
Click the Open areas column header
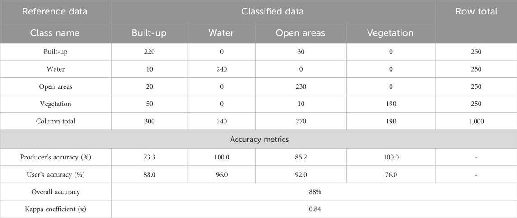click(x=301, y=33)
